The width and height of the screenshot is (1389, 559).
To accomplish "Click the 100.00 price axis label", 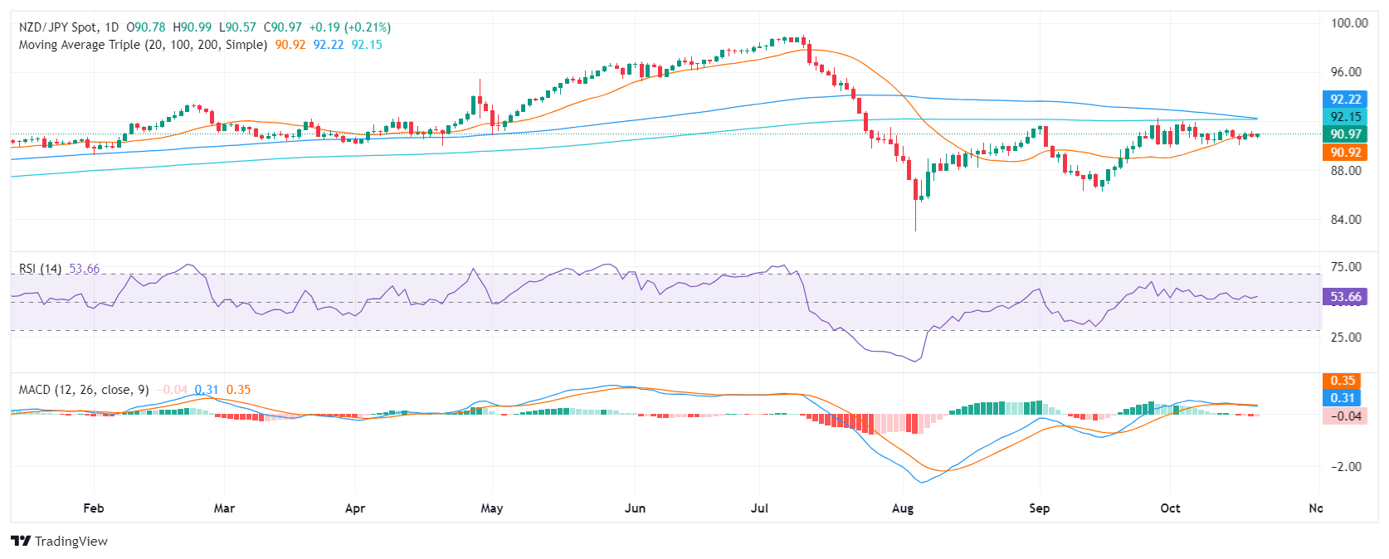I will (x=1349, y=23).
